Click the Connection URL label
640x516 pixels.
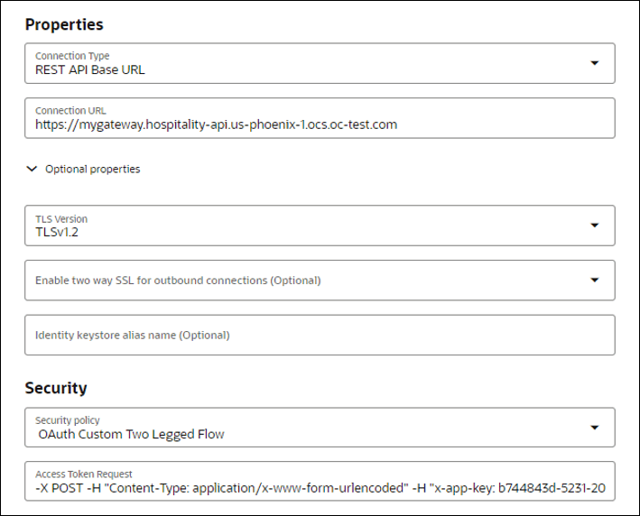[70, 111]
